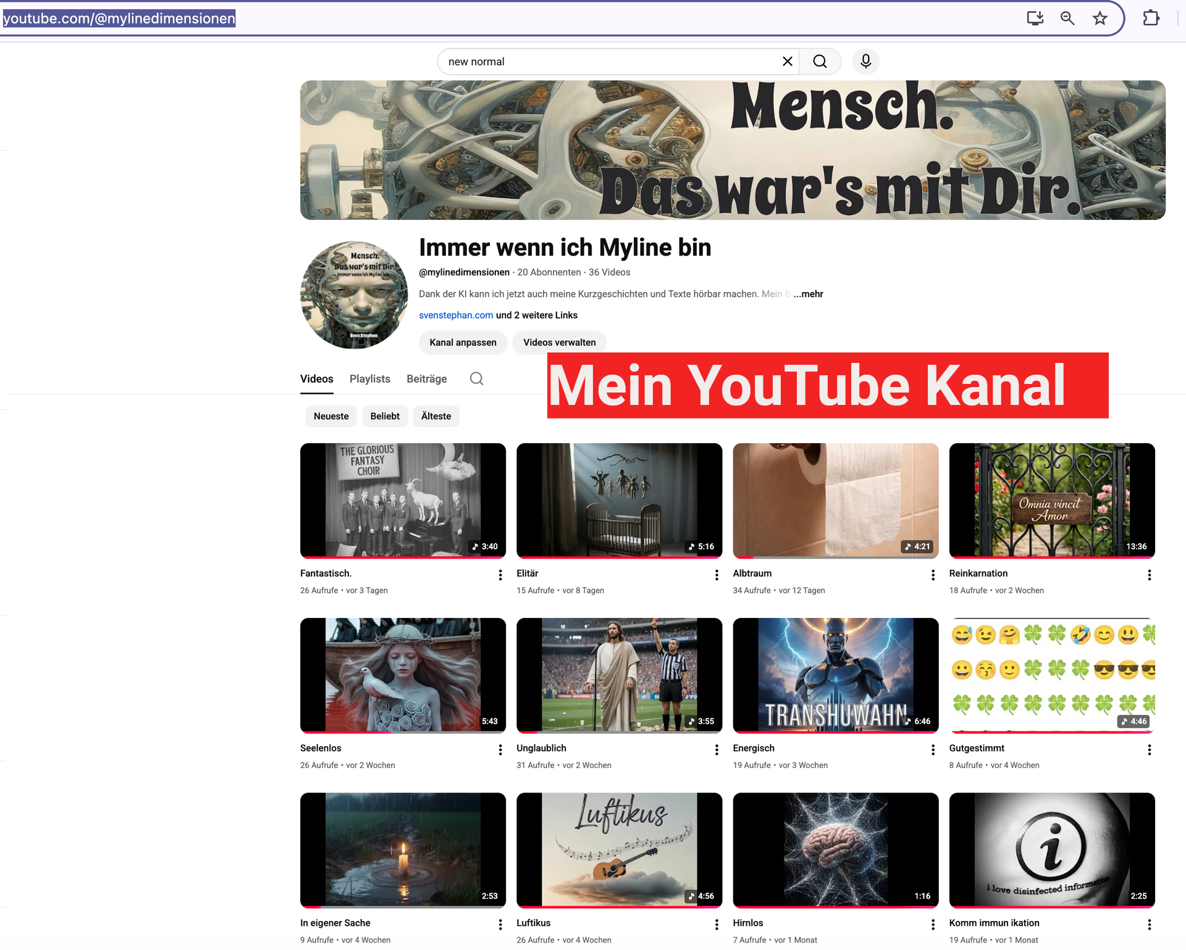Viewport: 1186px width, 950px height.
Task: Click the install app icon in address bar
Action: point(1035,19)
